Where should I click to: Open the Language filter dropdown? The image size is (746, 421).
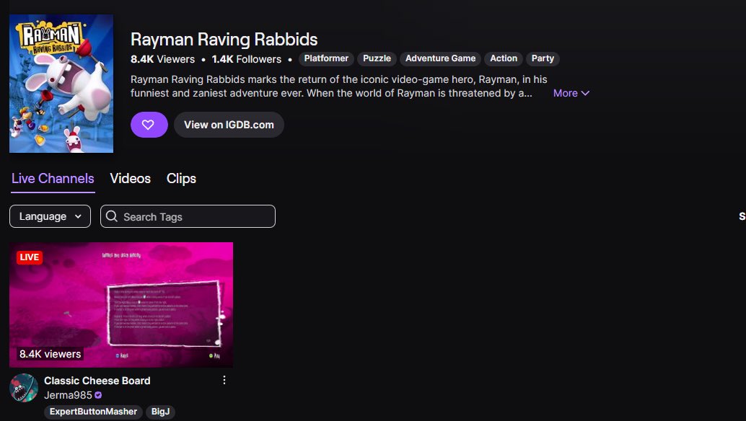50,216
